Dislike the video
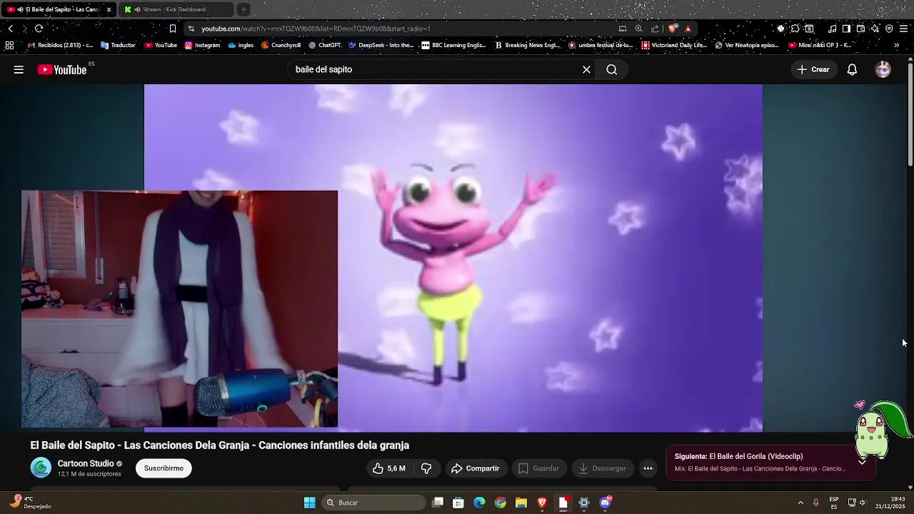The image size is (914, 514). (x=426, y=468)
